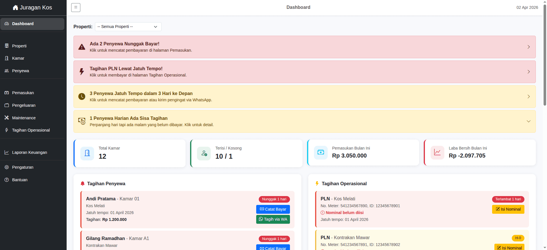Open Pemasukan menu item

(32, 93)
